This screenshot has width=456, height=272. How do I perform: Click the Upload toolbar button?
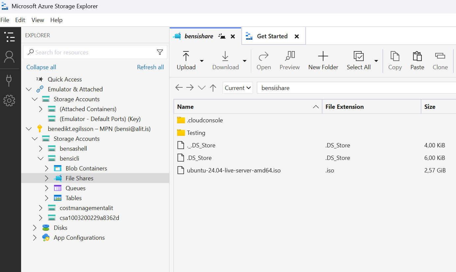pos(186,61)
